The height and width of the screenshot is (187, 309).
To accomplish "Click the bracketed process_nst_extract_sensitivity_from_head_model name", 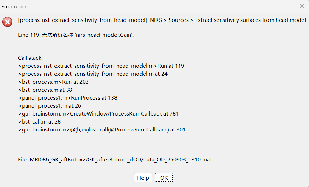I will tap(83, 20).
